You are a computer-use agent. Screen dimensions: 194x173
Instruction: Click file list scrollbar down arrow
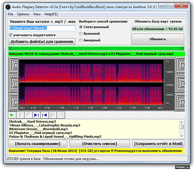182,136
